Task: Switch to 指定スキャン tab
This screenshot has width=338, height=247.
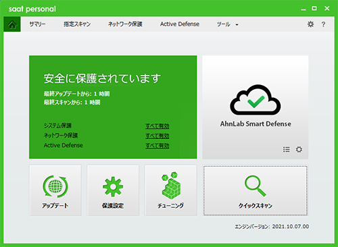Action: 77,24
